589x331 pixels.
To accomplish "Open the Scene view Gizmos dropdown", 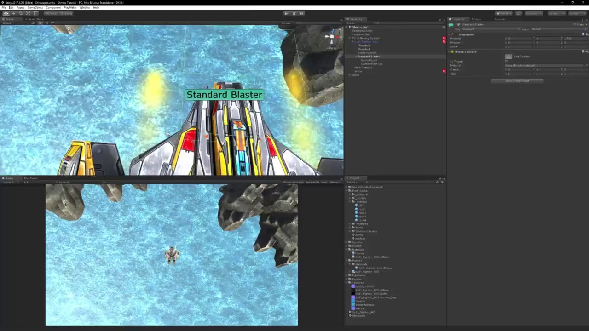I will coord(287,23).
